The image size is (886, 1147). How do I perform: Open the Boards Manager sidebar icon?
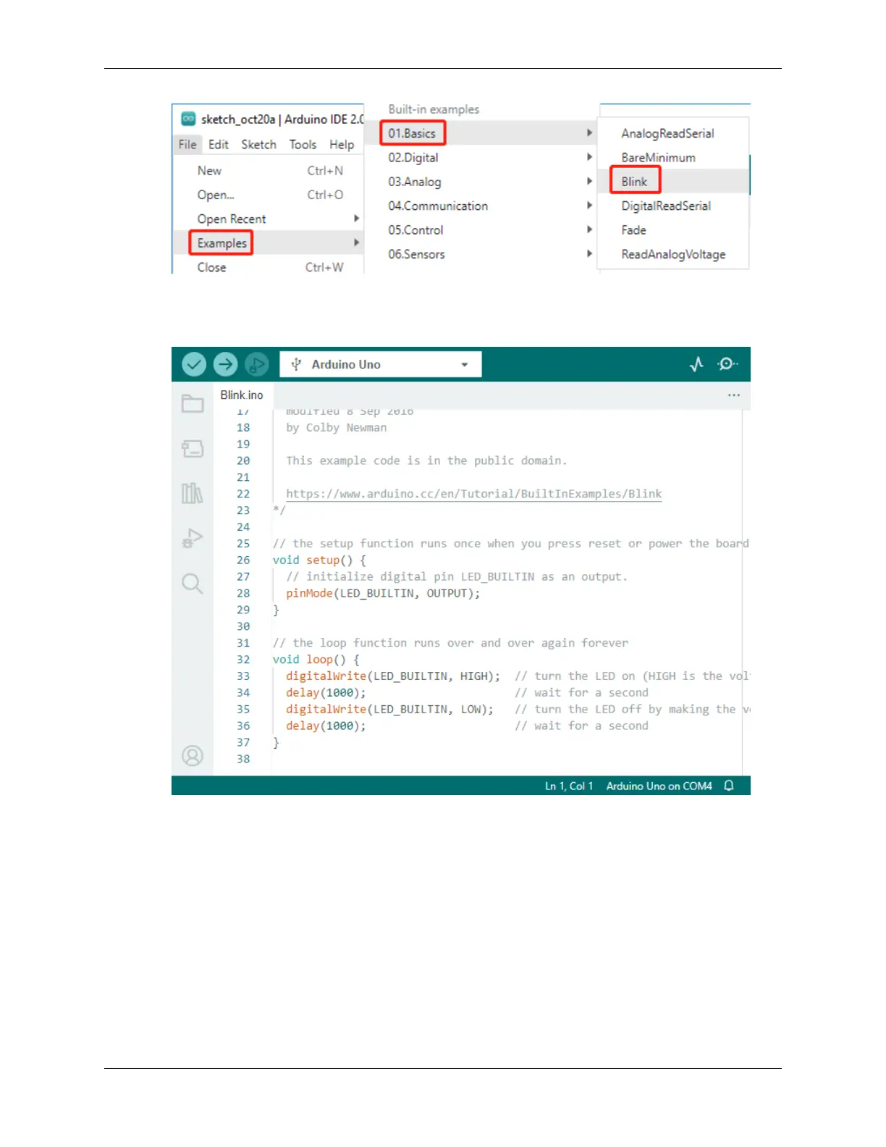(193, 449)
